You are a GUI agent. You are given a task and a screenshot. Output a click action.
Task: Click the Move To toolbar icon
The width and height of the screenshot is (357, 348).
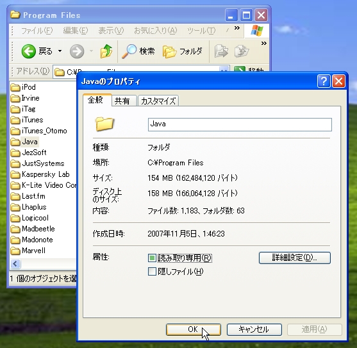[x=221, y=51]
